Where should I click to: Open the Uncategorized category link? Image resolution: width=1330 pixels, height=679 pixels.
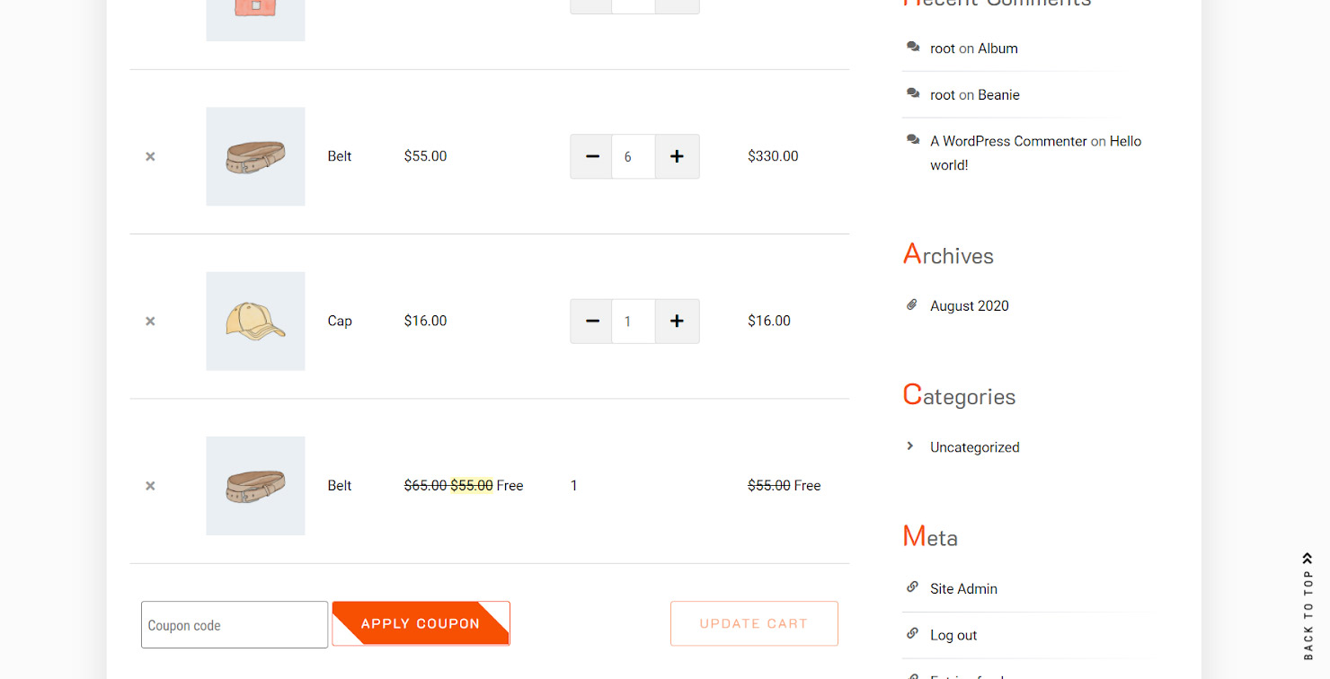[x=974, y=447]
